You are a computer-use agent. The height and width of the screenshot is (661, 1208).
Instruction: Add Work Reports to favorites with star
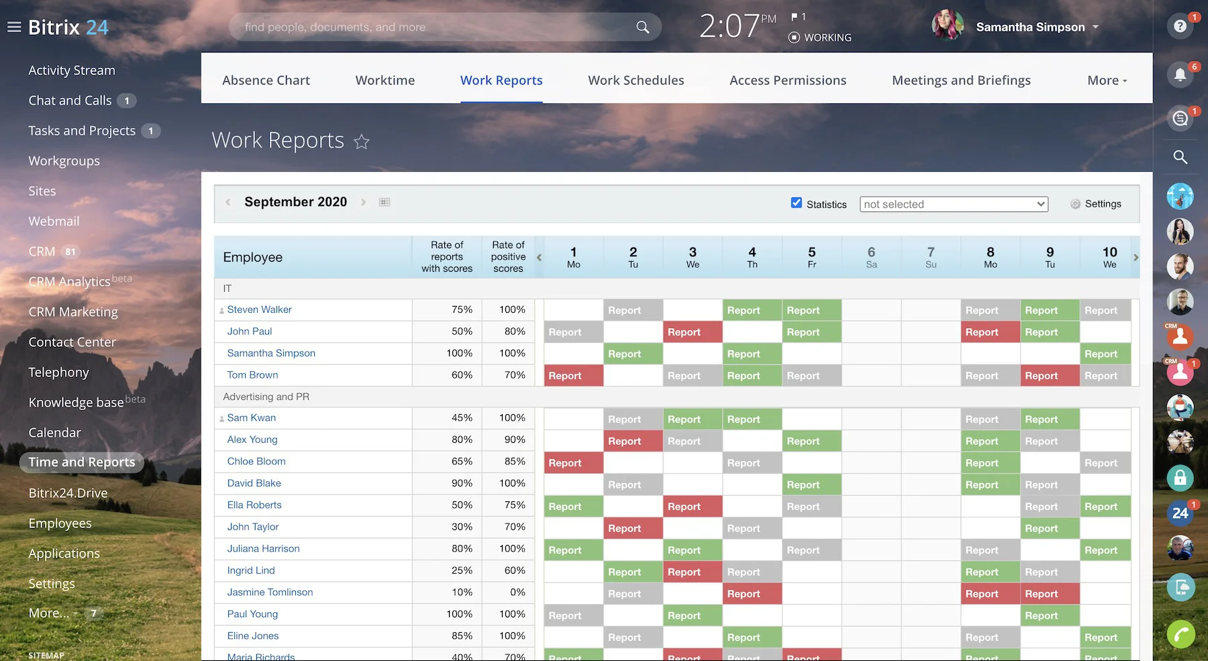click(362, 142)
